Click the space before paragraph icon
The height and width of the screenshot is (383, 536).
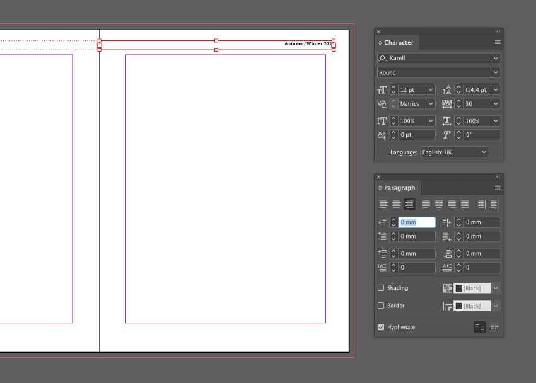[x=382, y=254]
